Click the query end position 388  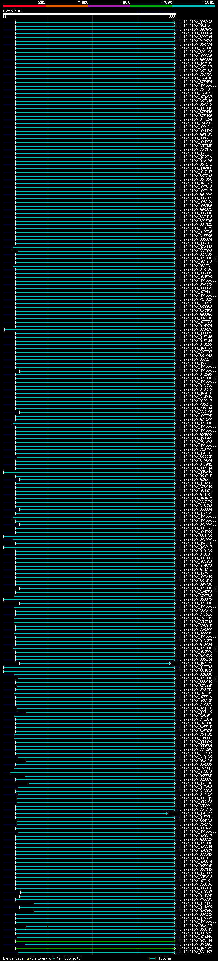point(172,17)
